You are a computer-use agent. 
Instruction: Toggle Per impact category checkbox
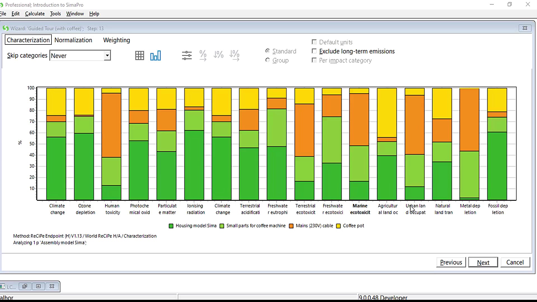click(x=314, y=60)
